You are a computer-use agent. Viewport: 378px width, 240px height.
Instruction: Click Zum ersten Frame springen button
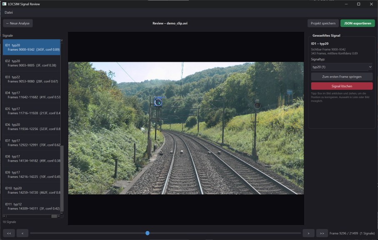(342, 77)
